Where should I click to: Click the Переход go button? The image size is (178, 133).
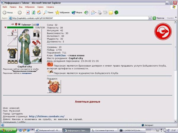158,18
